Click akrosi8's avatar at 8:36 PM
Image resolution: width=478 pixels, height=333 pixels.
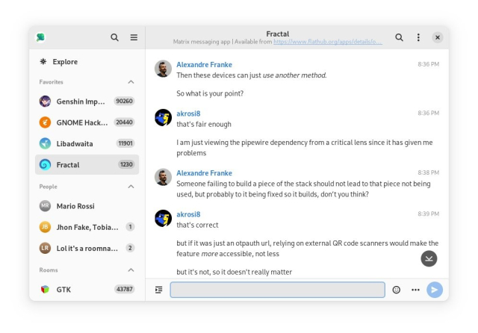coord(163,117)
